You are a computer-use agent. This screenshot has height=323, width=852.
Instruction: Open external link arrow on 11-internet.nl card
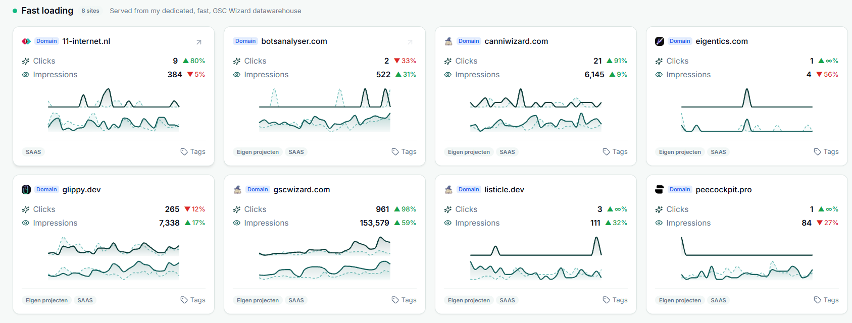coord(199,42)
